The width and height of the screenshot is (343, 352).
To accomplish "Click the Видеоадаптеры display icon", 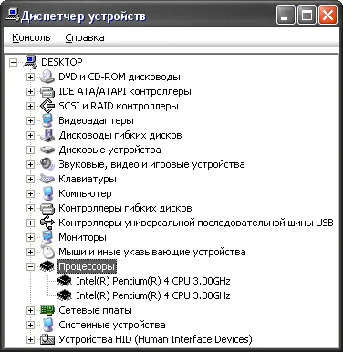I will point(47,120).
